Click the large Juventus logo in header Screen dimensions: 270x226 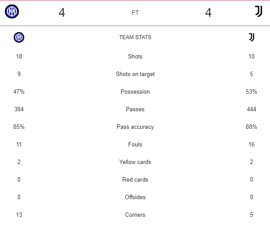click(x=259, y=11)
